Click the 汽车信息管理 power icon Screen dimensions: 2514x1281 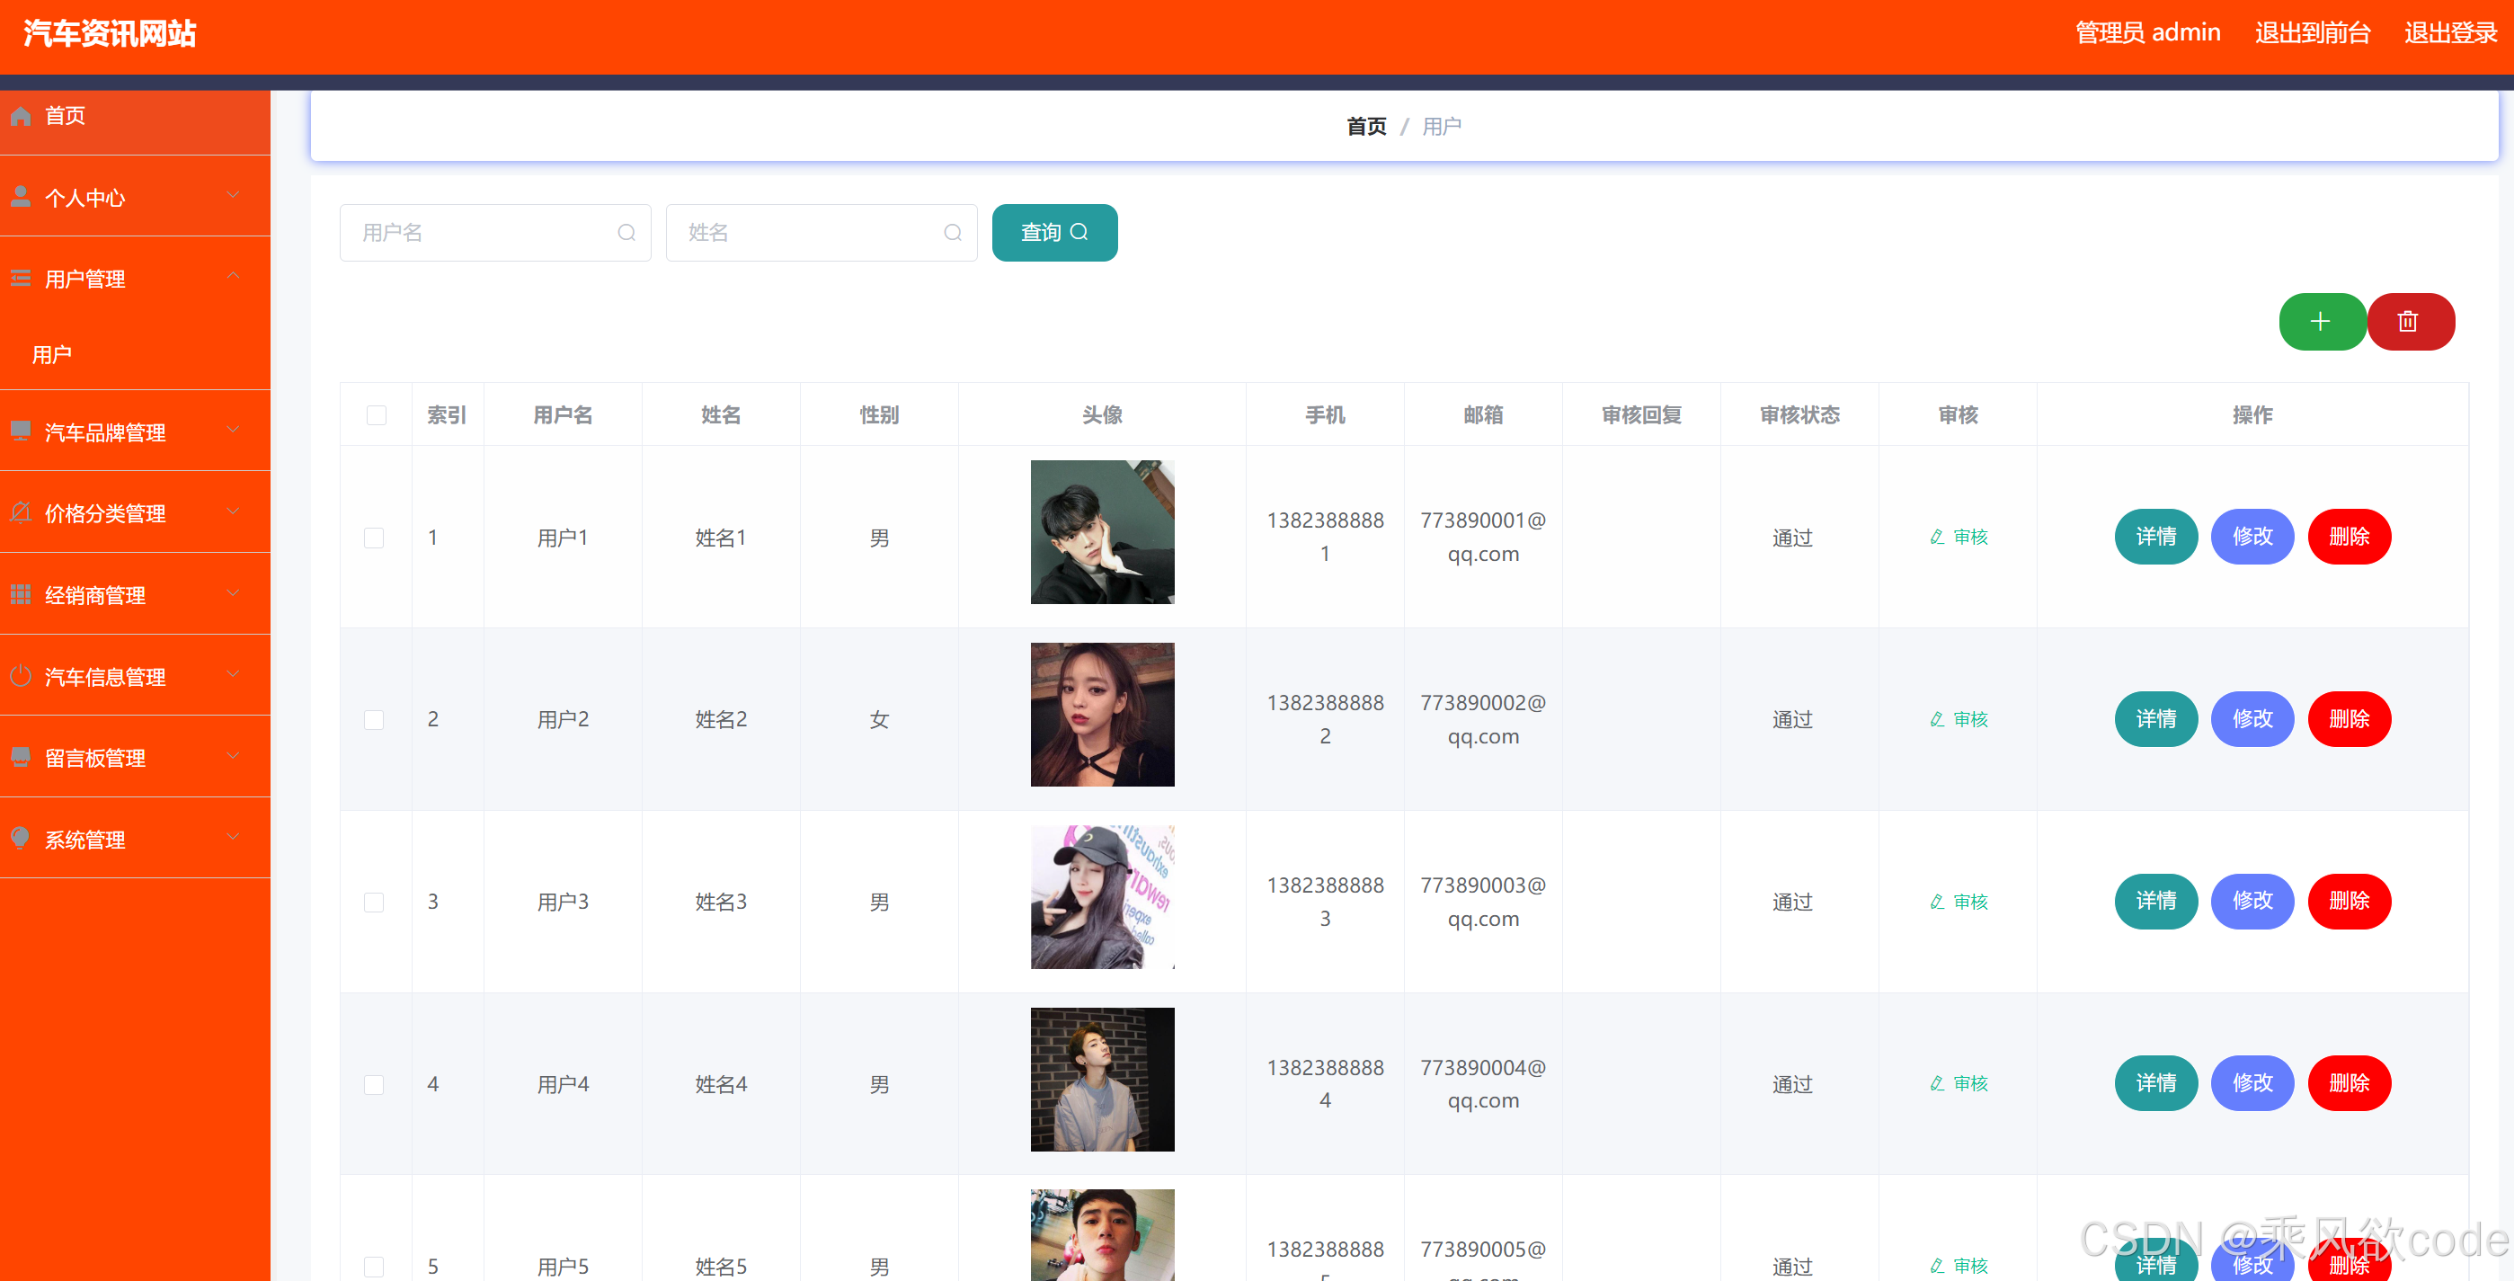click(21, 676)
